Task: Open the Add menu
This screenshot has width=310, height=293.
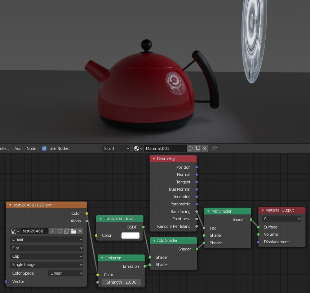Action: (x=18, y=148)
